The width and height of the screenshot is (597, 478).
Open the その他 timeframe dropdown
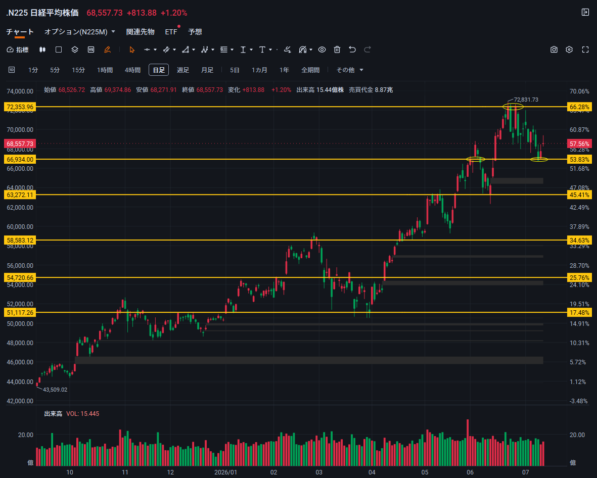pos(349,70)
